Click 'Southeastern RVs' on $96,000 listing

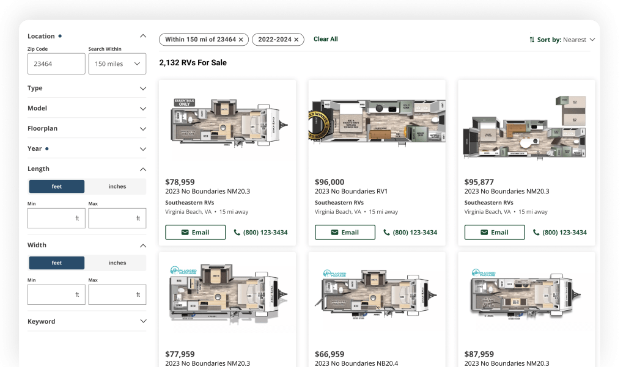click(339, 203)
